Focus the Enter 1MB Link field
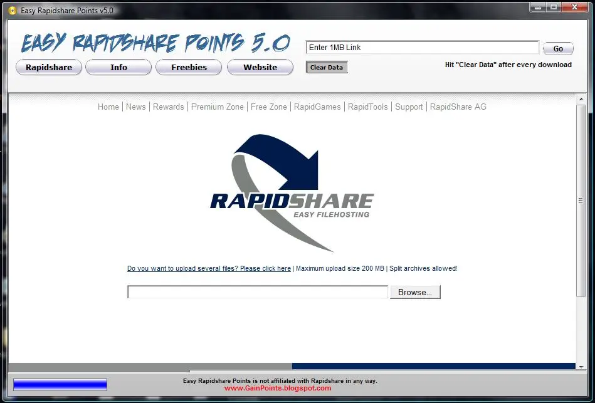Image resolution: width=595 pixels, height=403 pixels. point(422,48)
